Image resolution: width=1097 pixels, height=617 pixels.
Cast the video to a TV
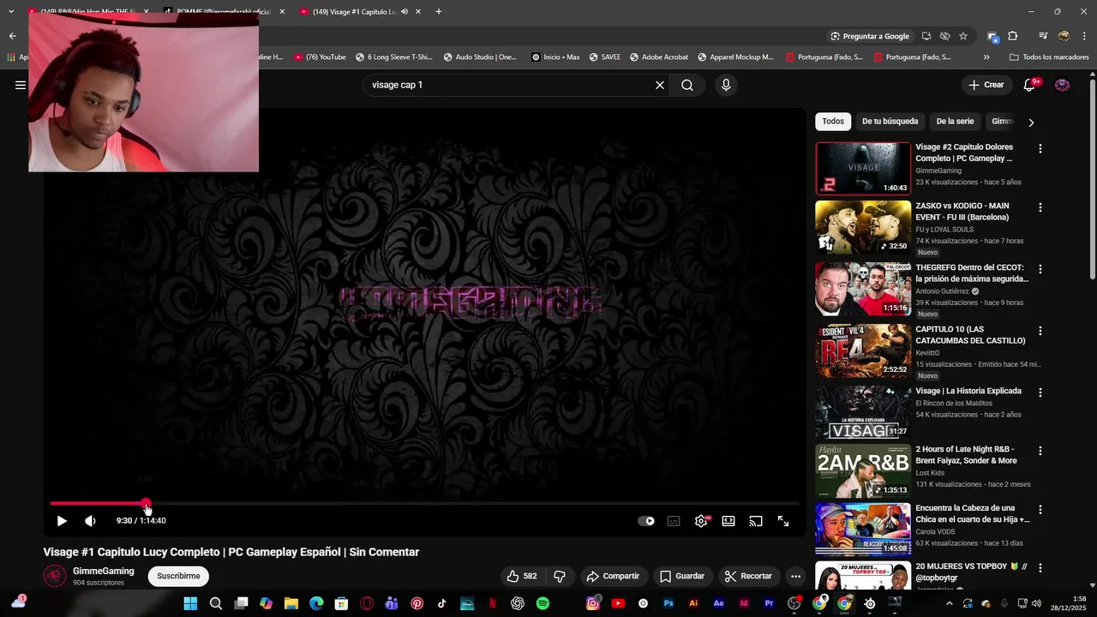756,521
